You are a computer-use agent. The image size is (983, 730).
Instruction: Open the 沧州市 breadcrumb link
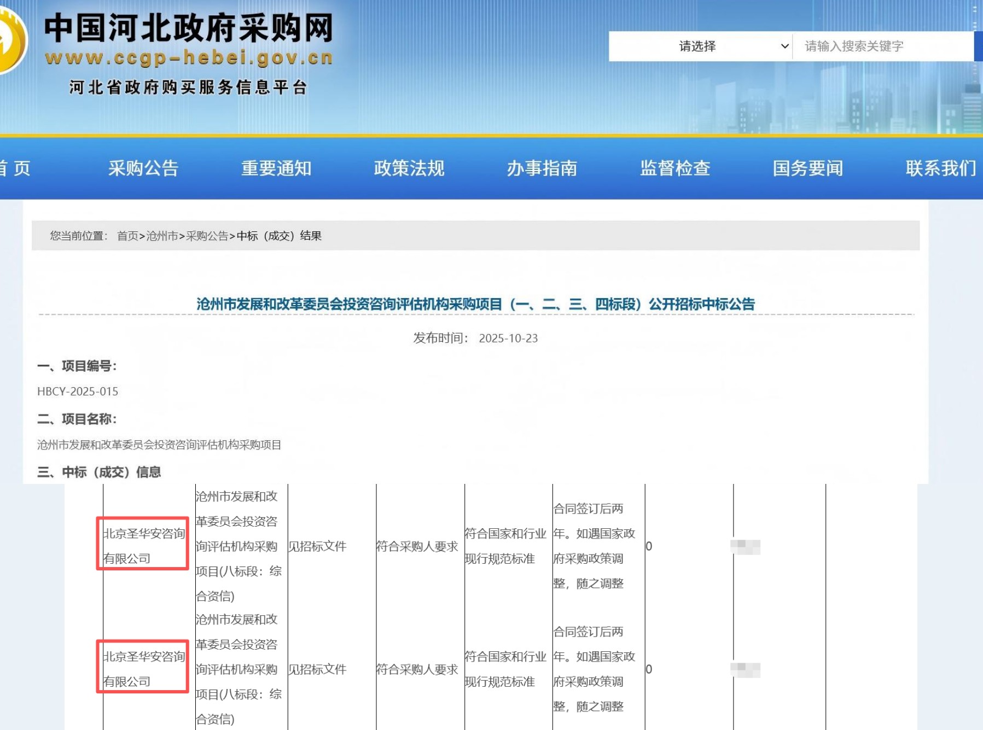click(162, 236)
